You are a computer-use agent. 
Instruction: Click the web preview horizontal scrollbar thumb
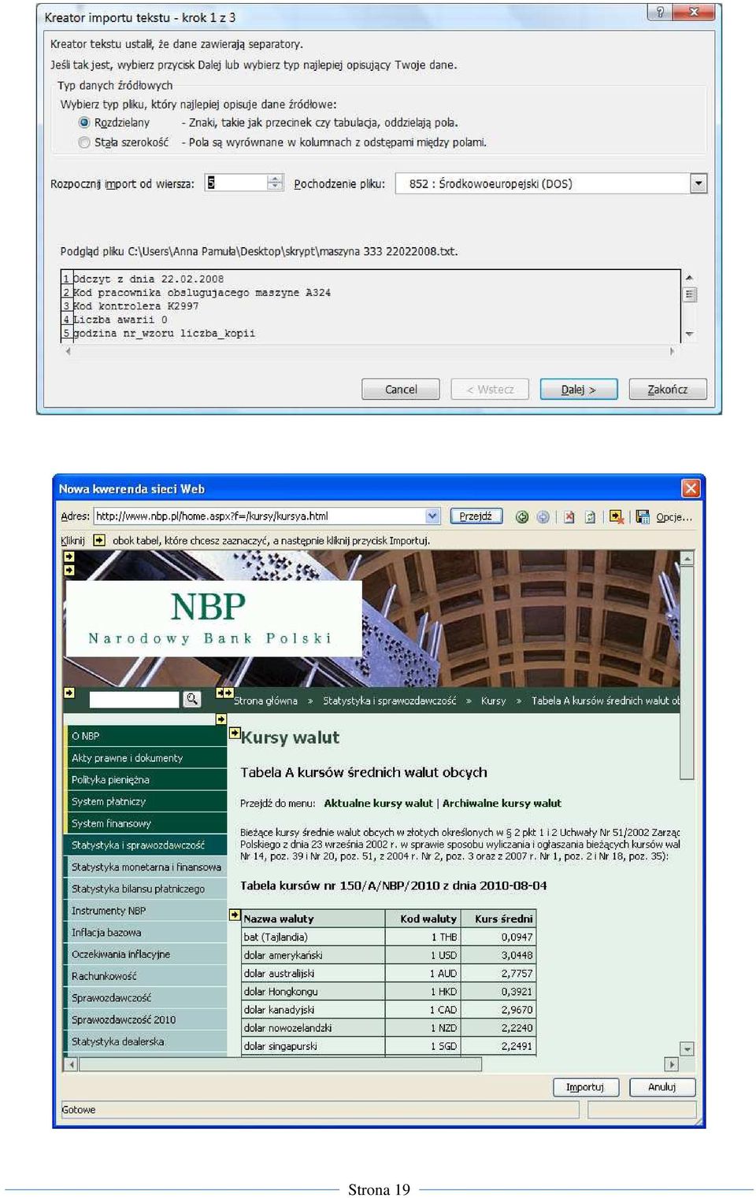[x=280, y=1065]
